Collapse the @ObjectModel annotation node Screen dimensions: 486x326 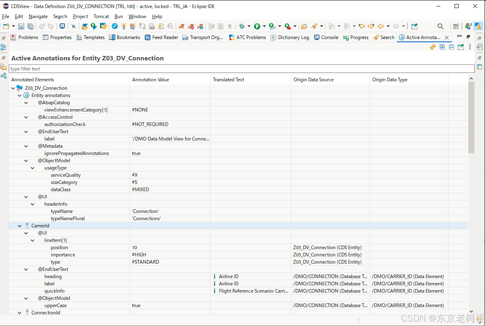(26, 160)
